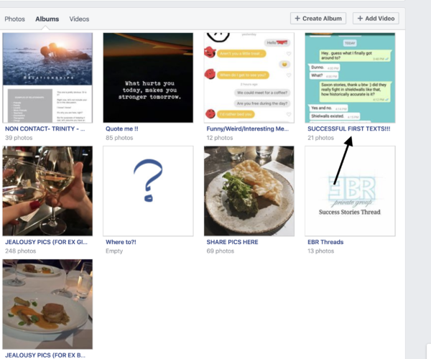431x359 pixels.
Task: Click the SHARE PICS HERE title link
Action: pyautogui.click(x=232, y=242)
